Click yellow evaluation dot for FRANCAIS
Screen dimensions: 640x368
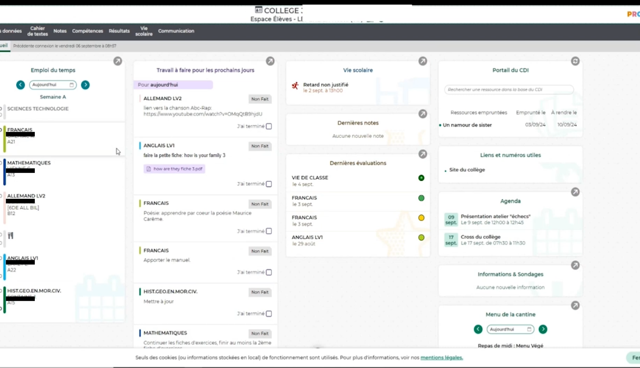[x=421, y=218]
